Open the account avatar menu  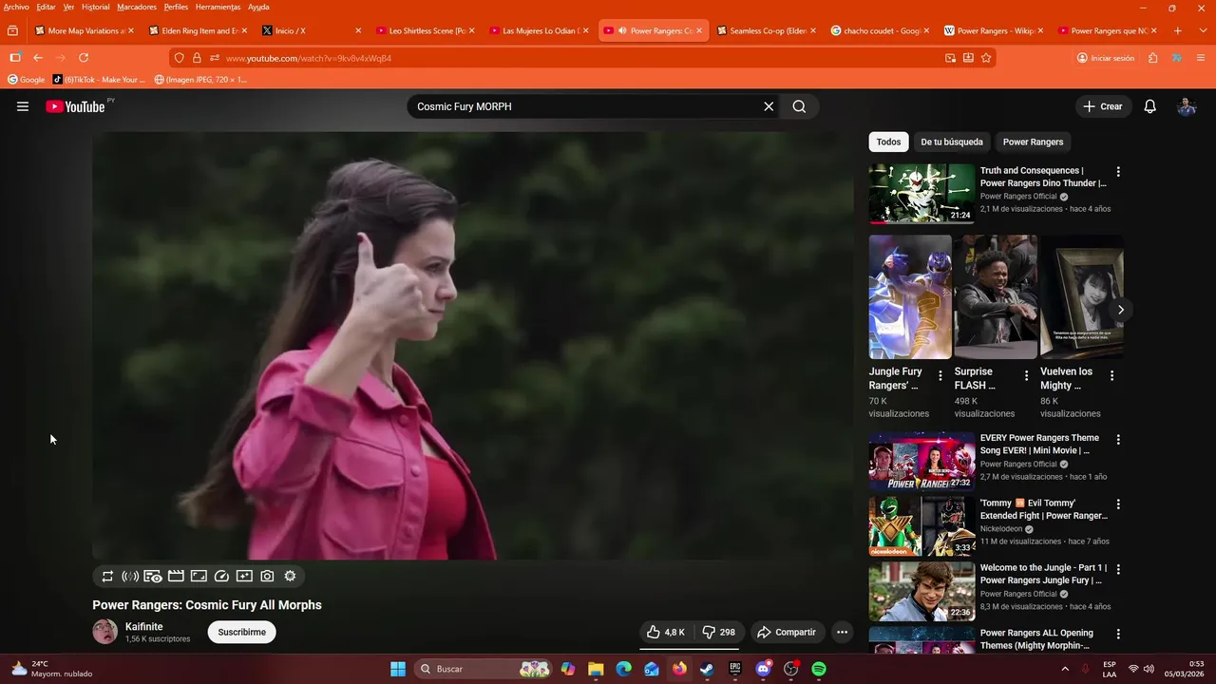click(x=1187, y=106)
